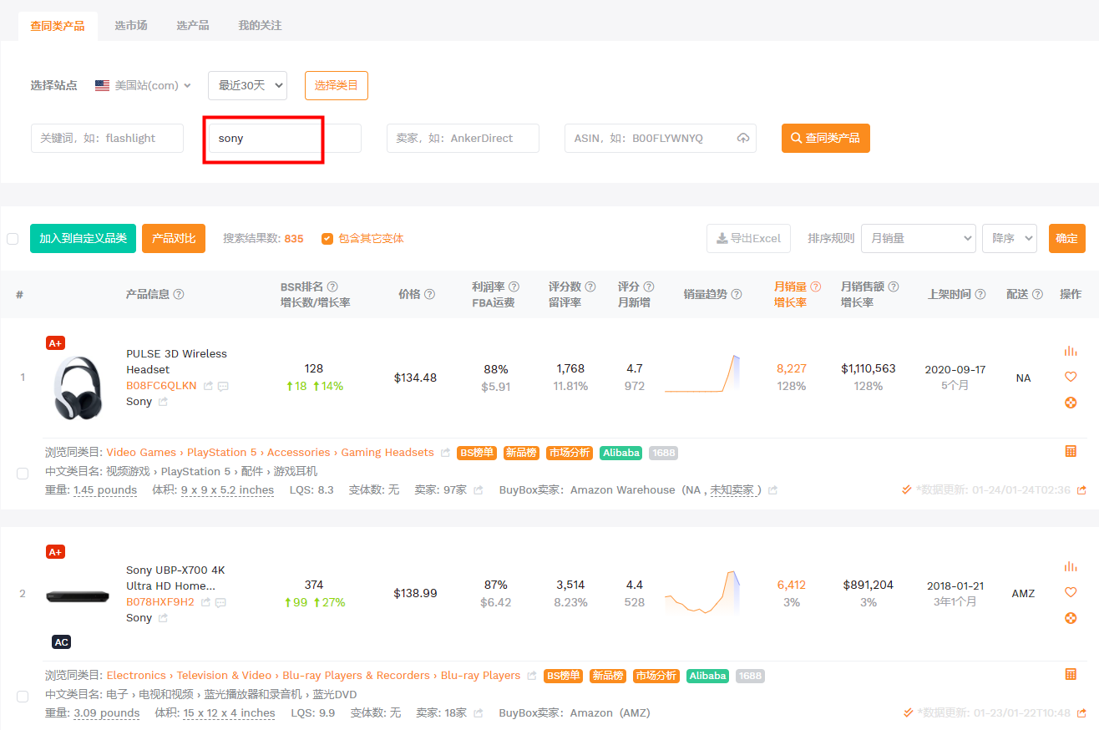The width and height of the screenshot is (1099, 730).
Task: Open external link icon beside ASIN B078HXF9H2
Action: tap(205, 602)
